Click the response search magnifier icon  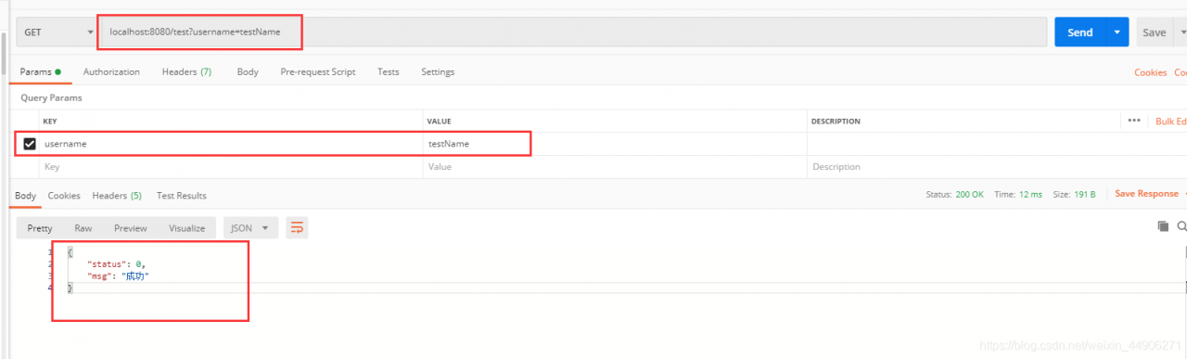1181,226
